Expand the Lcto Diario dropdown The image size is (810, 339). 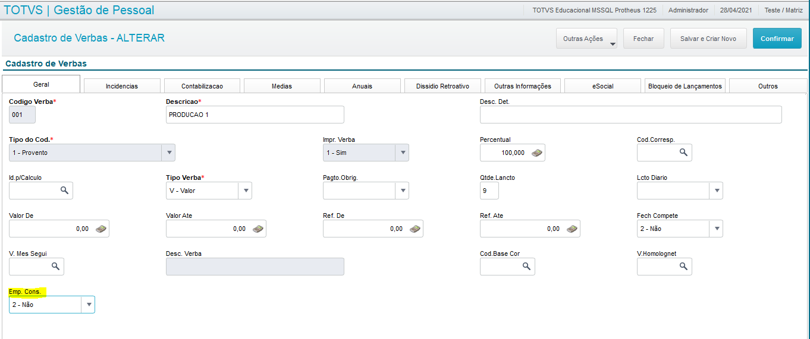716,191
